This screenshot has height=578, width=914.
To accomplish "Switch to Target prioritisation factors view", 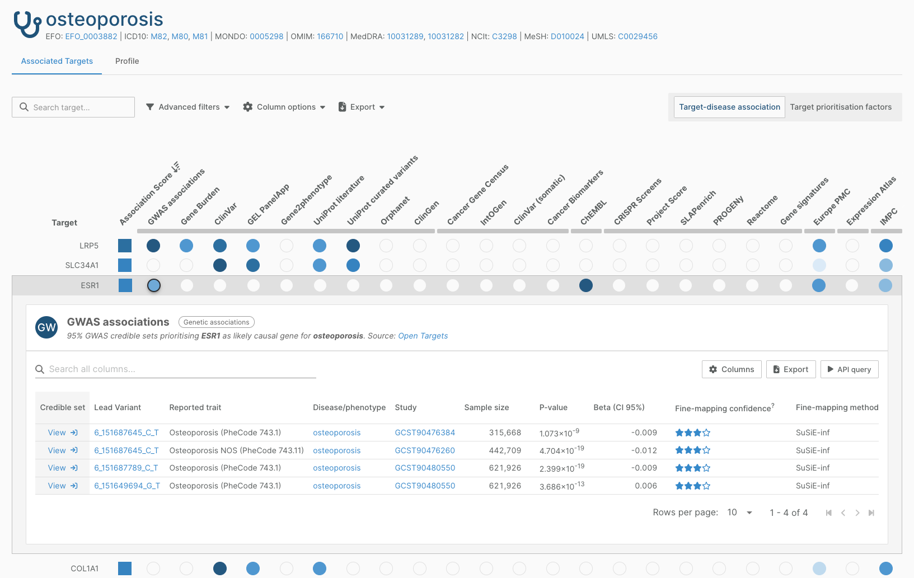I will tap(841, 107).
